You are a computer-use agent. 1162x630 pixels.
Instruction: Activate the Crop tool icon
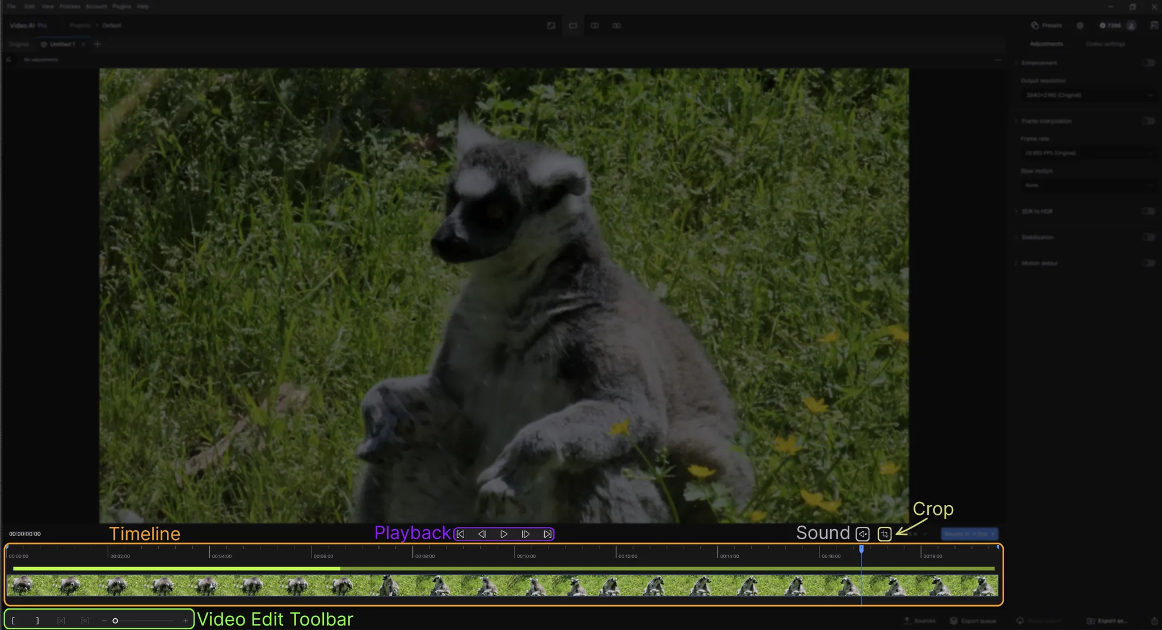(885, 534)
